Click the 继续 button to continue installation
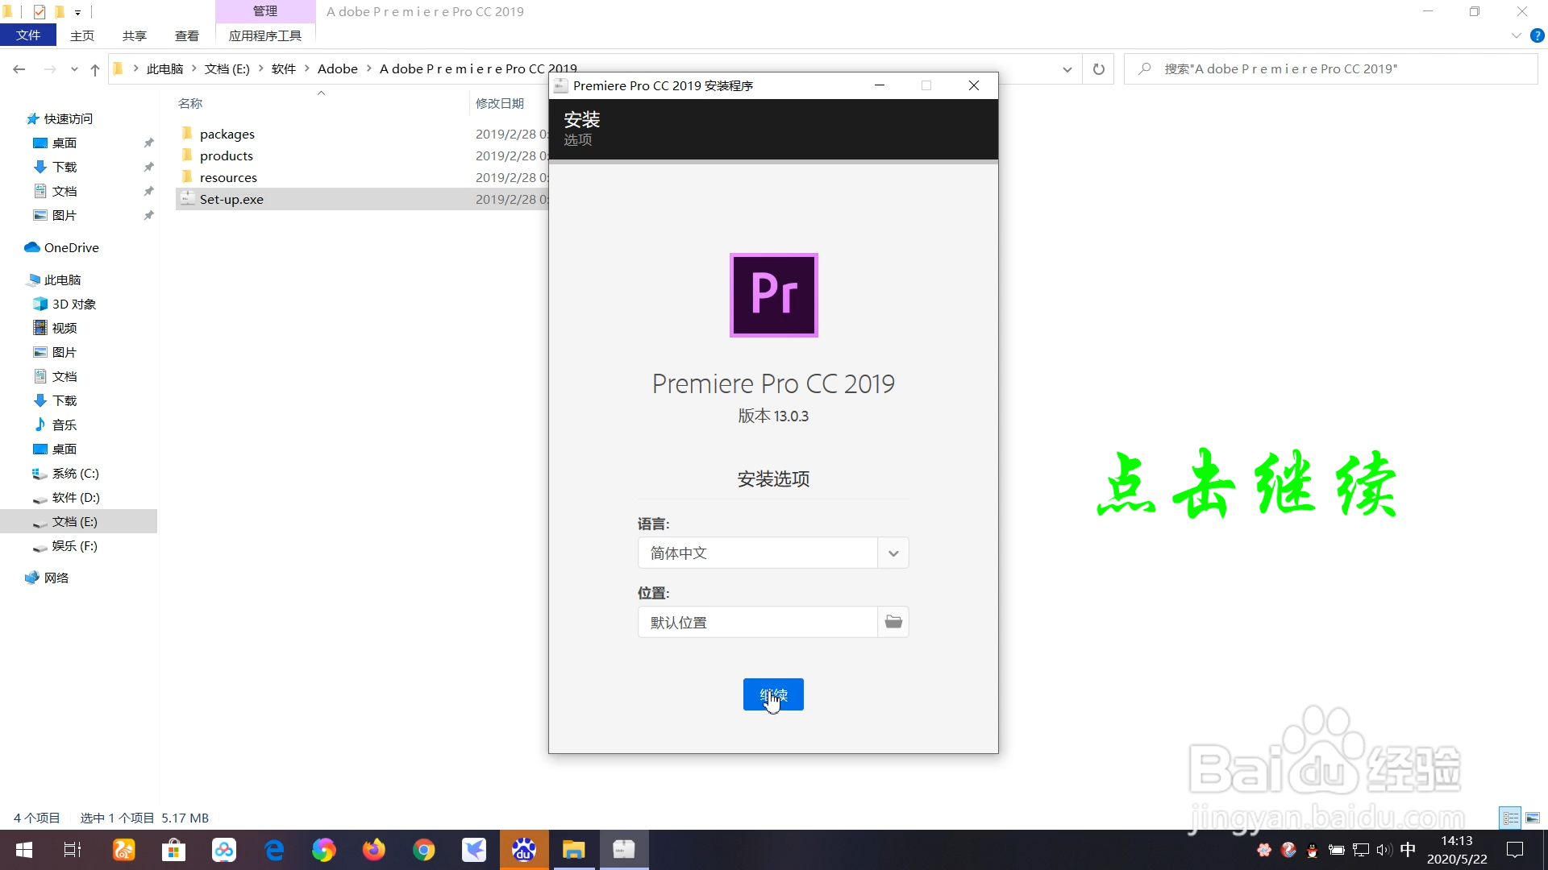The height and width of the screenshot is (870, 1548). (x=772, y=694)
